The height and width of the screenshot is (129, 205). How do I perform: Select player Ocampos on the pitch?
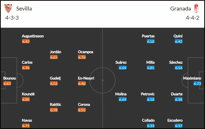point(86,52)
